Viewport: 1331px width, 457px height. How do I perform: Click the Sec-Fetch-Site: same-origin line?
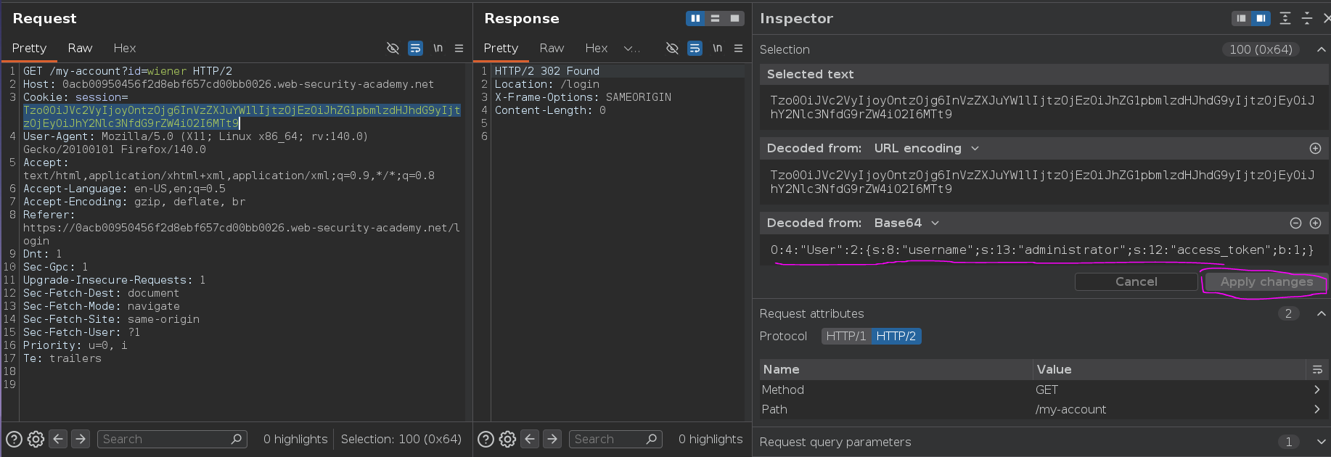(111, 319)
